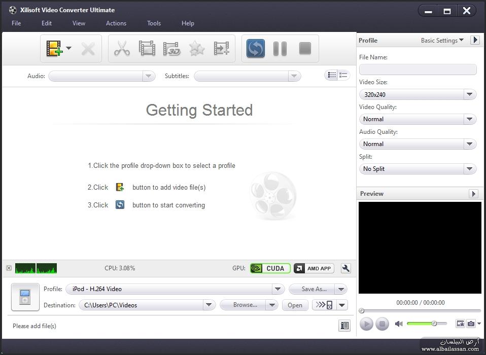Stop the conversion

(x=305, y=49)
